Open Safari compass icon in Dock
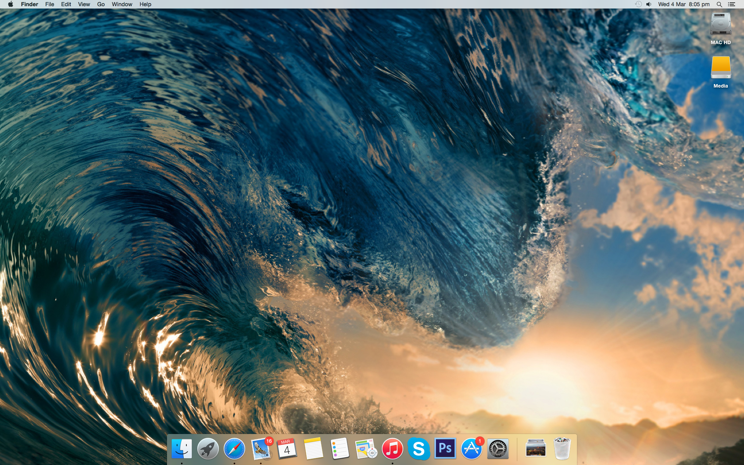The width and height of the screenshot is (744, 465). [x=234, y=449]
